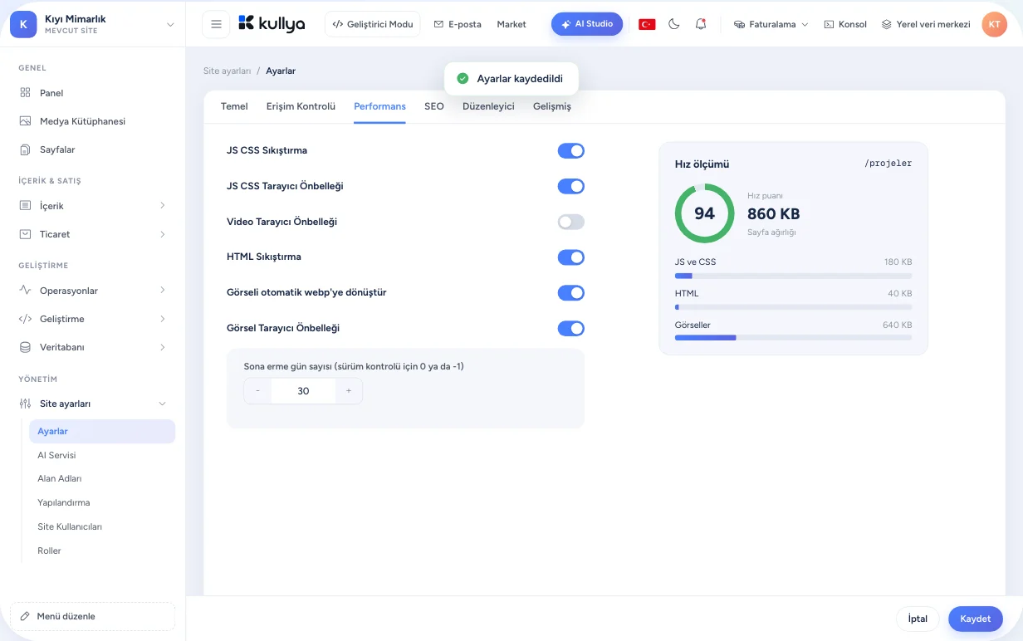Switch to the Erişim Kontrolü tab

point(301,106)
